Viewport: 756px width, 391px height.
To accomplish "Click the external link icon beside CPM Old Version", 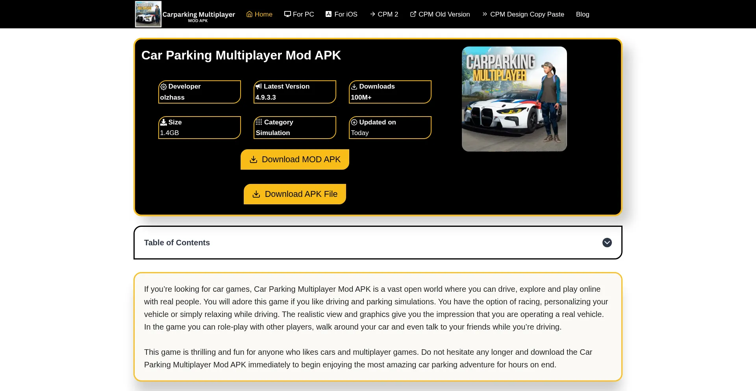I will (x=413, y=14).
